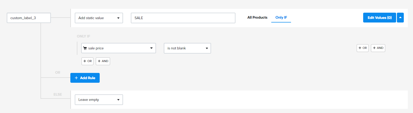413x113 pixels.
Task: Click the Edit Values (0) button
Action: [x=380, y=18]
